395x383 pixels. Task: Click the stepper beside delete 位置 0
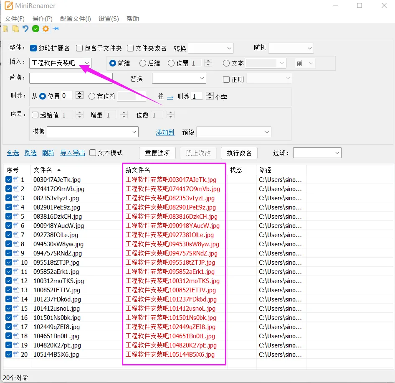point(80,95)
